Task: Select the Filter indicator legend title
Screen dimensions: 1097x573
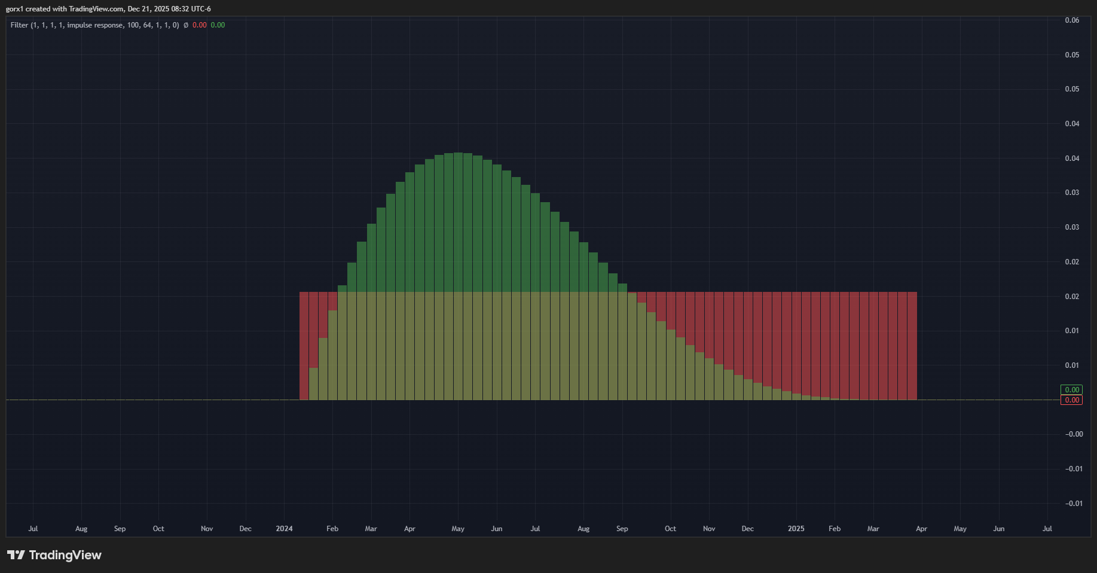Action: [94, 25]
